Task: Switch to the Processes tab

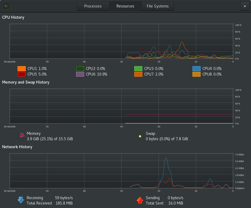Action: click(93, 6)
